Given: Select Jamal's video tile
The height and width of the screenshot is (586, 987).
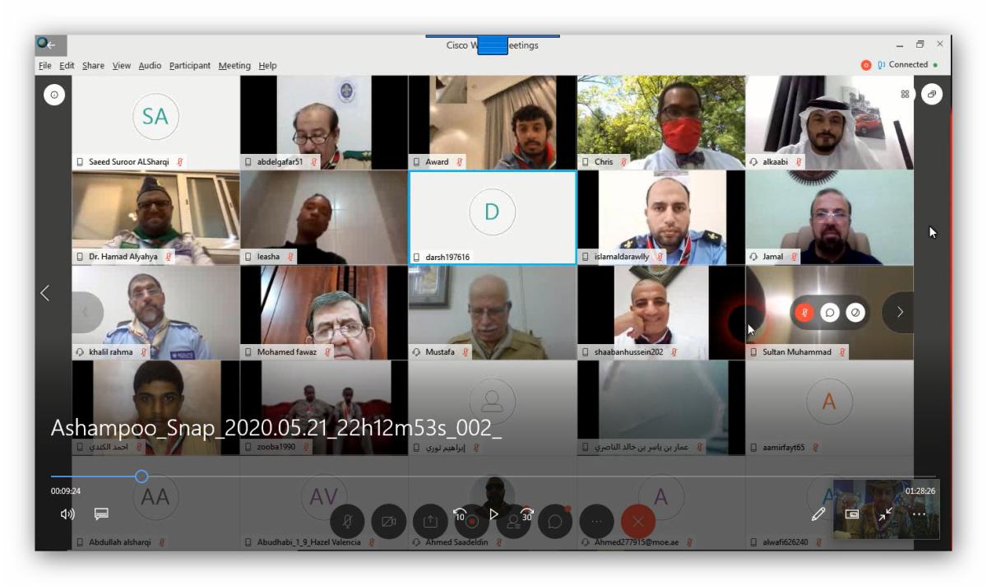Looking at the screenshot, I should [x=830, y=217].
